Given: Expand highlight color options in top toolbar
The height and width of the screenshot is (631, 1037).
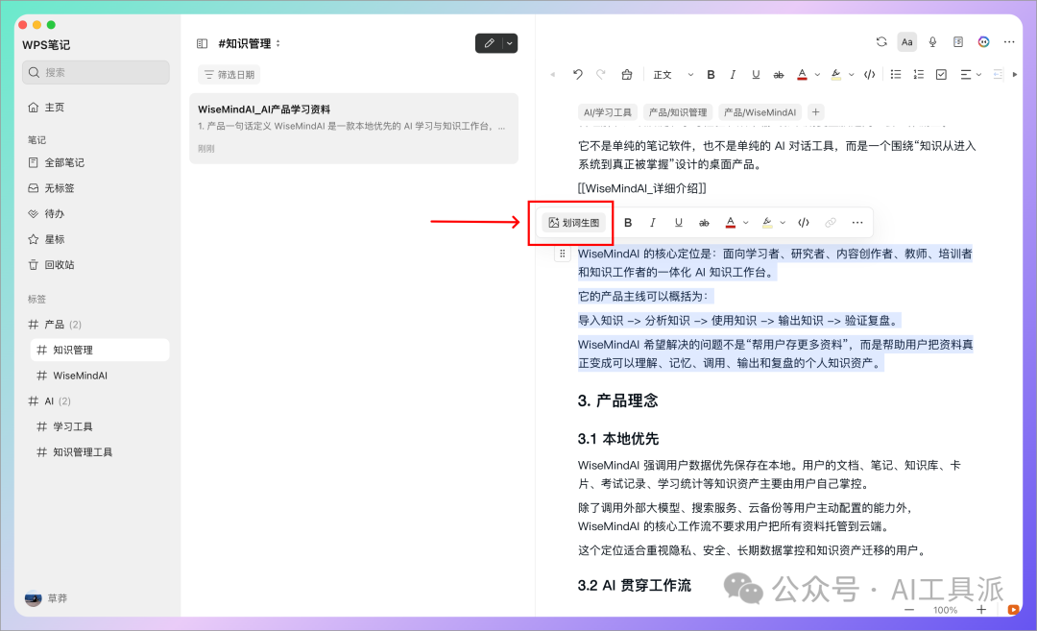Looking at the screenshot, I should coord(851,75).
